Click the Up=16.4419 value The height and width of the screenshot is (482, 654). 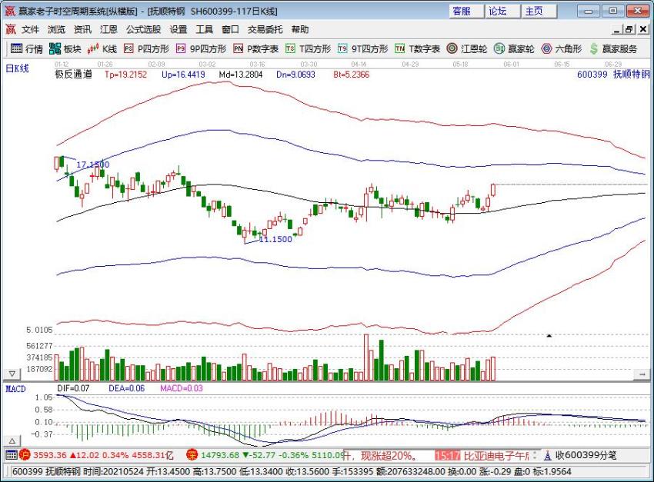pyautogui.click(x=183, y=75)
